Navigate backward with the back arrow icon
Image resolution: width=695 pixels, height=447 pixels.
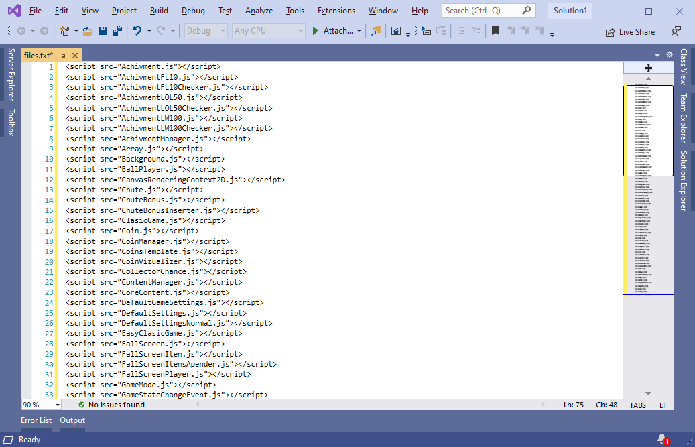pyautogui.click(x=21, y=31)
